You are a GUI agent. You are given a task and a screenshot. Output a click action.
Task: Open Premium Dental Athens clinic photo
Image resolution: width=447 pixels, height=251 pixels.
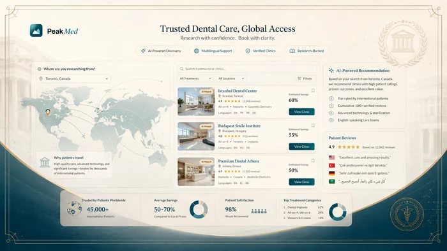pyautogui.click(x=196, y=172)
